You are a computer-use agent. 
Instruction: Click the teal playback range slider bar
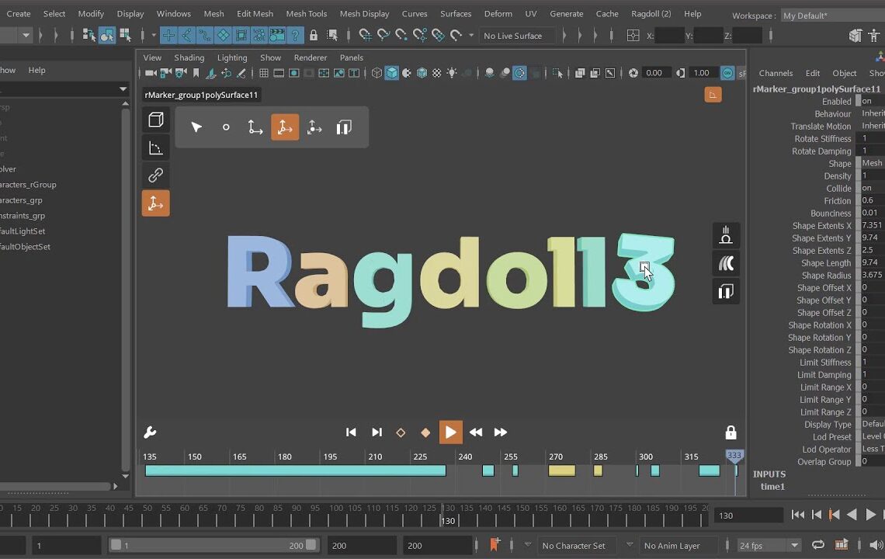point(295,470)
